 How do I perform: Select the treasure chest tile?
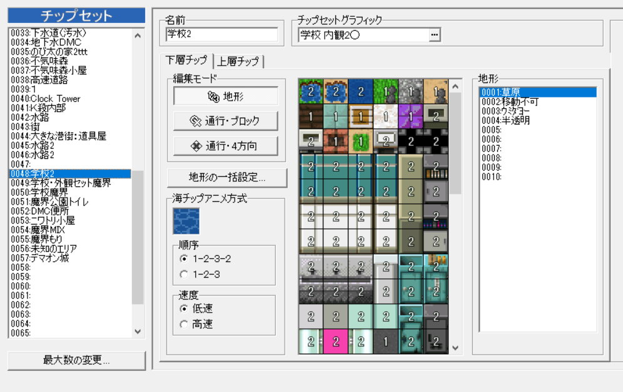(x=361, y=116)
